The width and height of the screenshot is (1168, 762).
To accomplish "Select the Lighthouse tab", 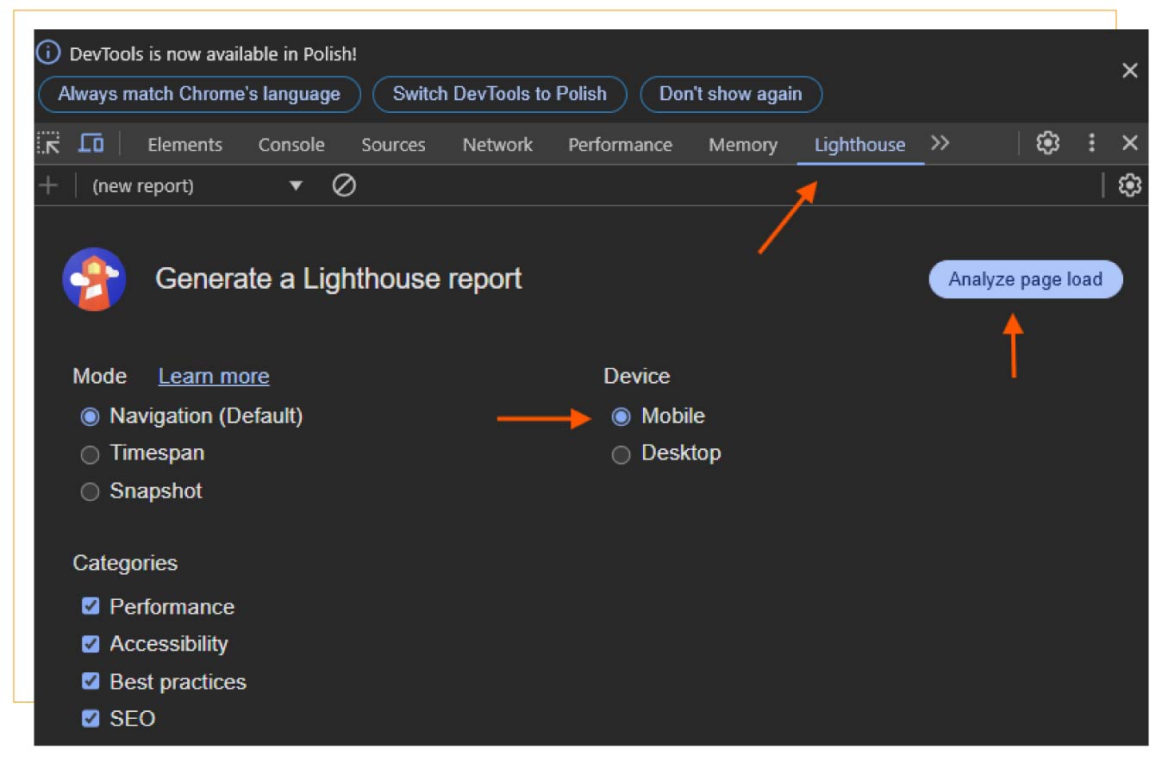I will (859, 145).
